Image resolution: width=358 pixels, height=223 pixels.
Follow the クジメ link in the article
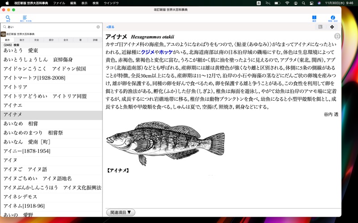147,53
